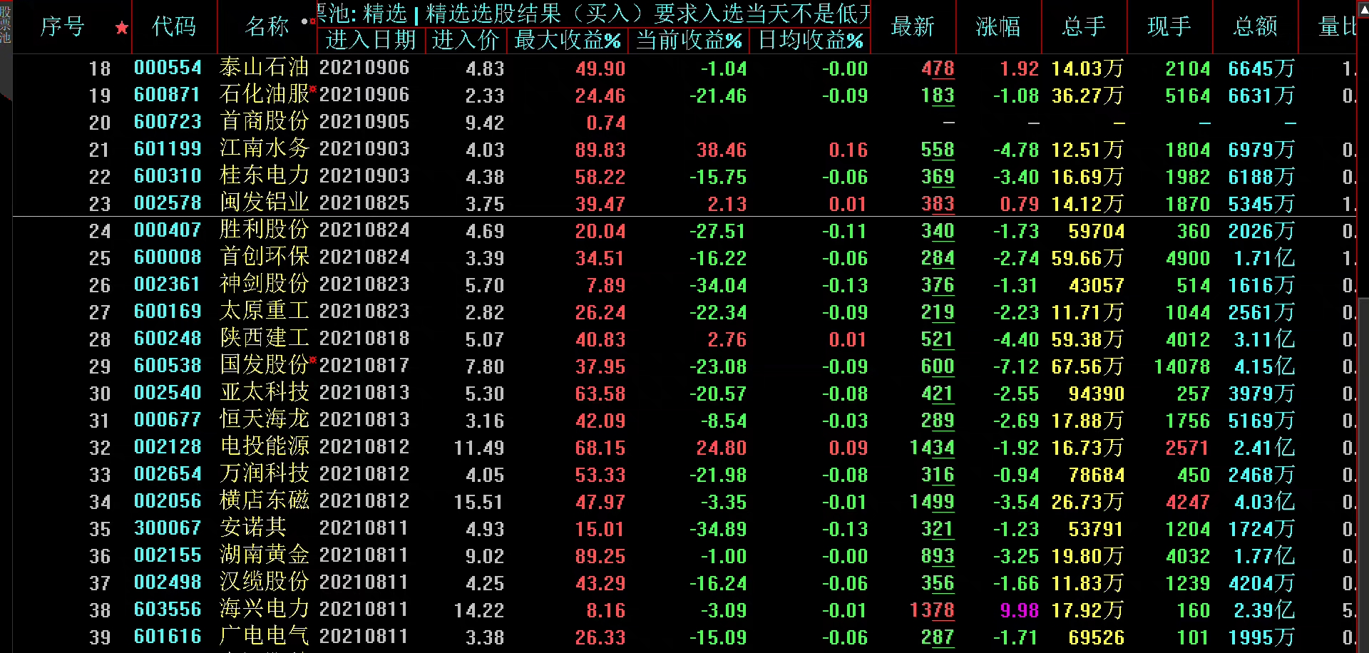Image resolution: width=1369 pixels, height=653 pixels.
Task: Sort by the 现手 column header
Action: tap(1169, 27)
